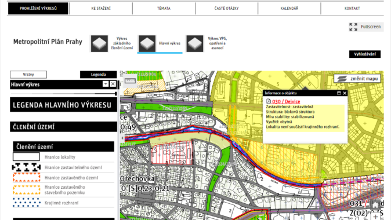Expand the Hlavní výkres panel dropdown arrow
The width and height of the screenshot is (391, 220).
(x=106, y=84)
